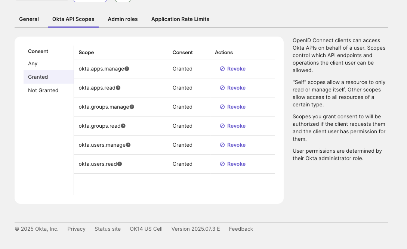This screenshot has width=407, height=249.
Task: Select the okta.groups.manage scope name
Action: click(x=104, y=107)
